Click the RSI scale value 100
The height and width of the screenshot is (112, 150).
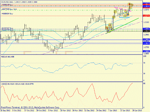point(145,56)
